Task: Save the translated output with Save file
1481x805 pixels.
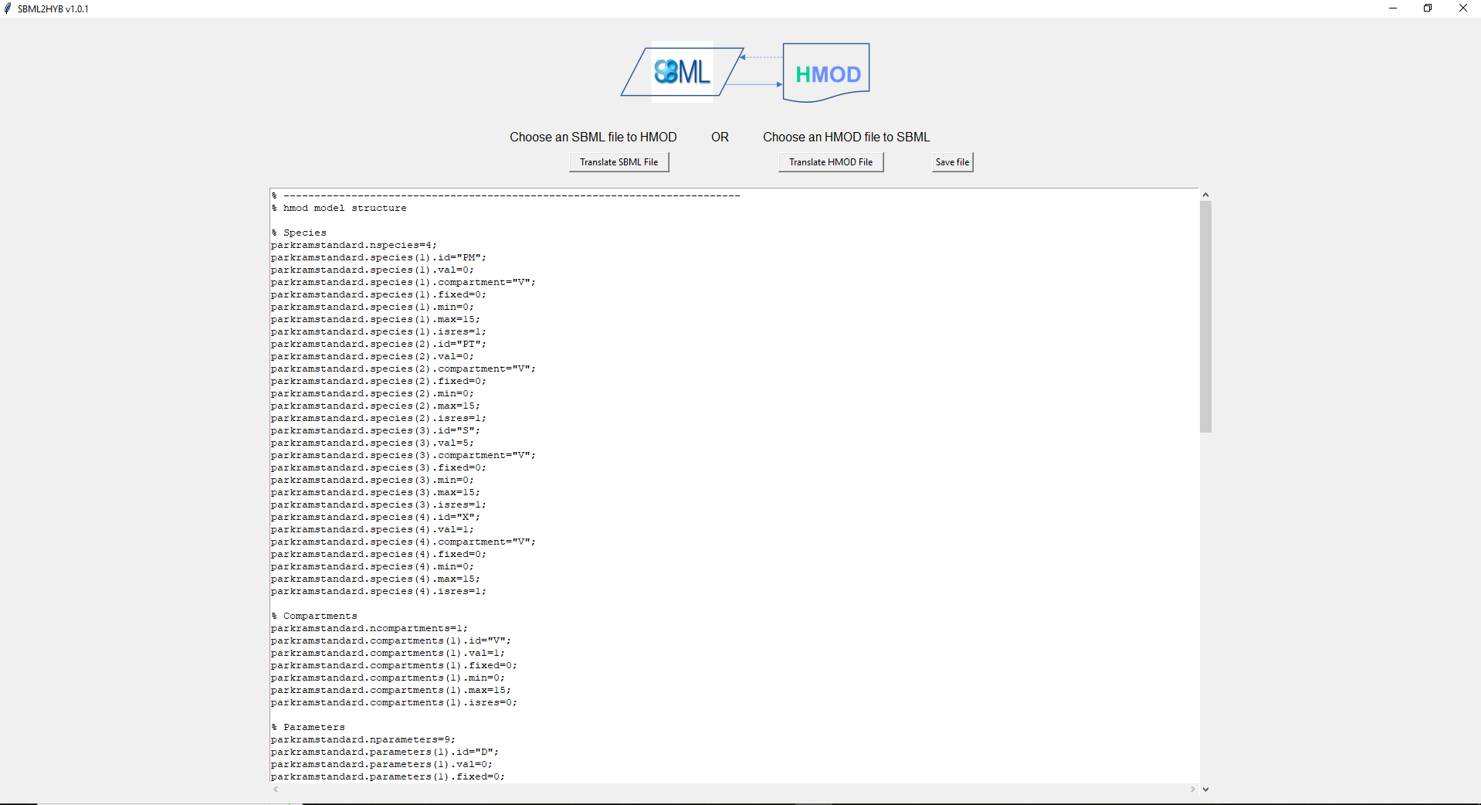Action: coord(952,162)
